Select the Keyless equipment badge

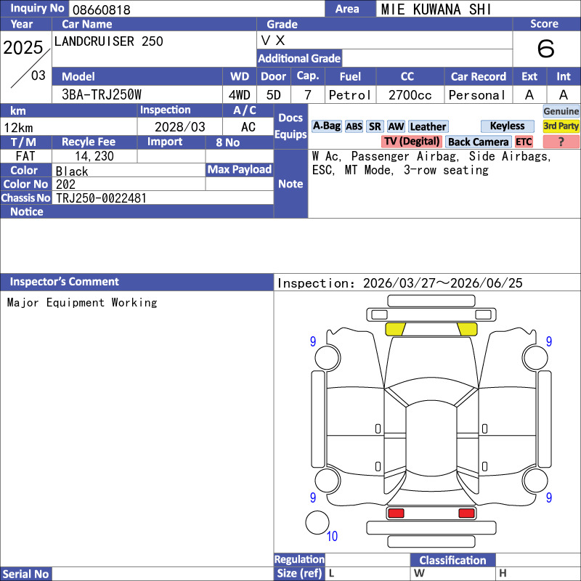(x=507, y=126)
